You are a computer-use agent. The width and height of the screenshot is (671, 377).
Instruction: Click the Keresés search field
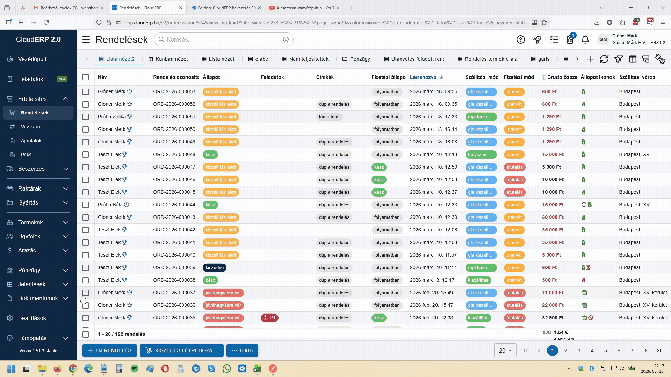click(223, 39)
